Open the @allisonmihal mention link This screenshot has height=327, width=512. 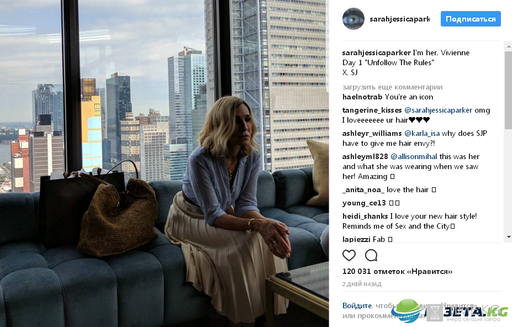414,156
